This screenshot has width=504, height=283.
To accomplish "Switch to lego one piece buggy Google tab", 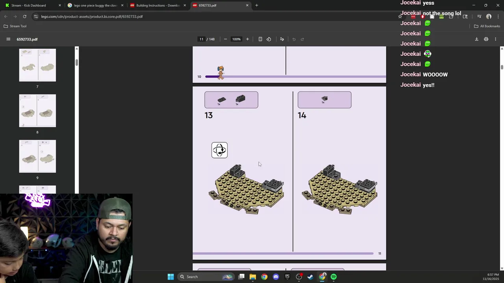I will [x=96, y=6].
